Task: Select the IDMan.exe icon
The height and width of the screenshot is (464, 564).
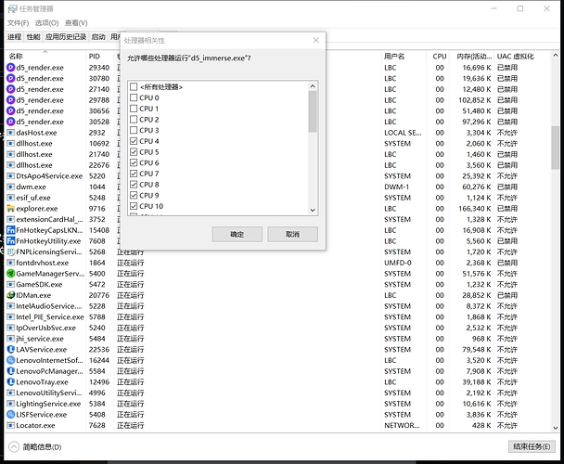Action: [x=11, y=295]
